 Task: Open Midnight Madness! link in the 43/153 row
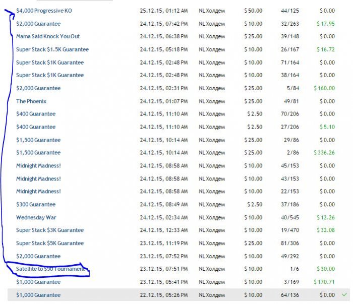coord(38,178)
